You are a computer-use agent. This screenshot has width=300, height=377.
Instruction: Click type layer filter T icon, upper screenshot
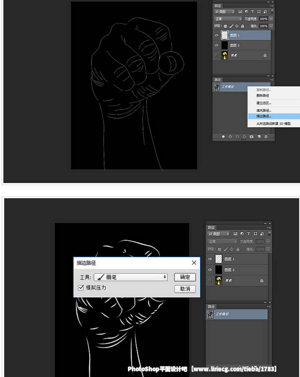click(x=253, y=12)
